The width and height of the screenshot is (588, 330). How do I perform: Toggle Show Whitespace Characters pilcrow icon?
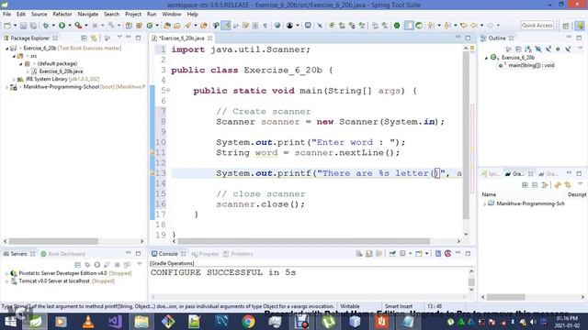click(x=266, y=25)
